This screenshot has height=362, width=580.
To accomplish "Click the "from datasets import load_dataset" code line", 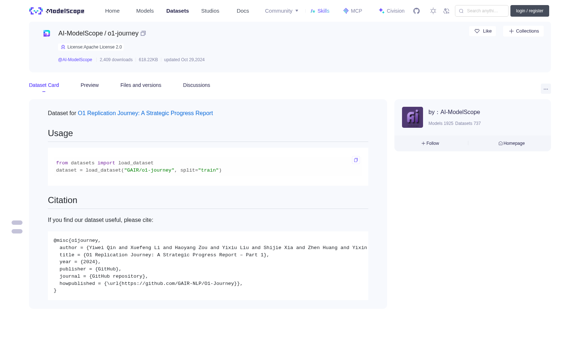I will (105, 163).
